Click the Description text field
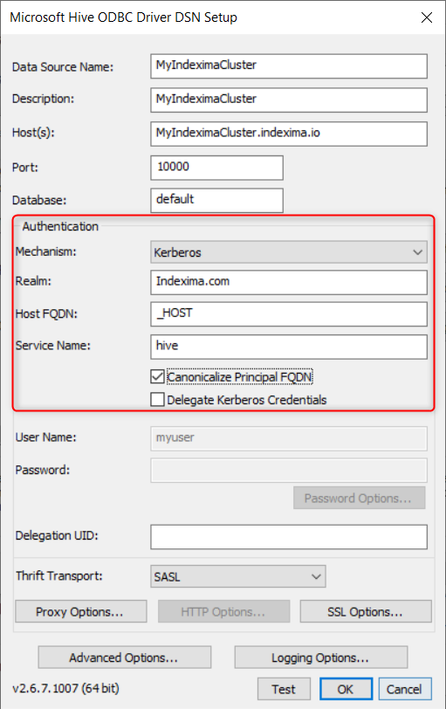The height and width of the screenshot is (709, 446). point(289,100)
